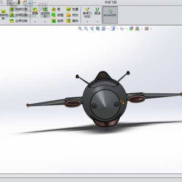
Task: Open the 参考几何体 reference geometry tool
Action: (x=87, y=13)
